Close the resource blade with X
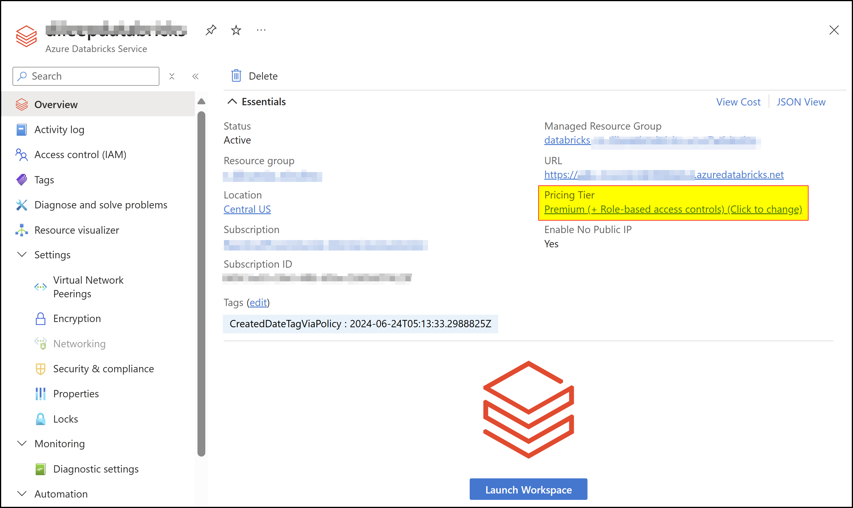 tap(834, 30)
